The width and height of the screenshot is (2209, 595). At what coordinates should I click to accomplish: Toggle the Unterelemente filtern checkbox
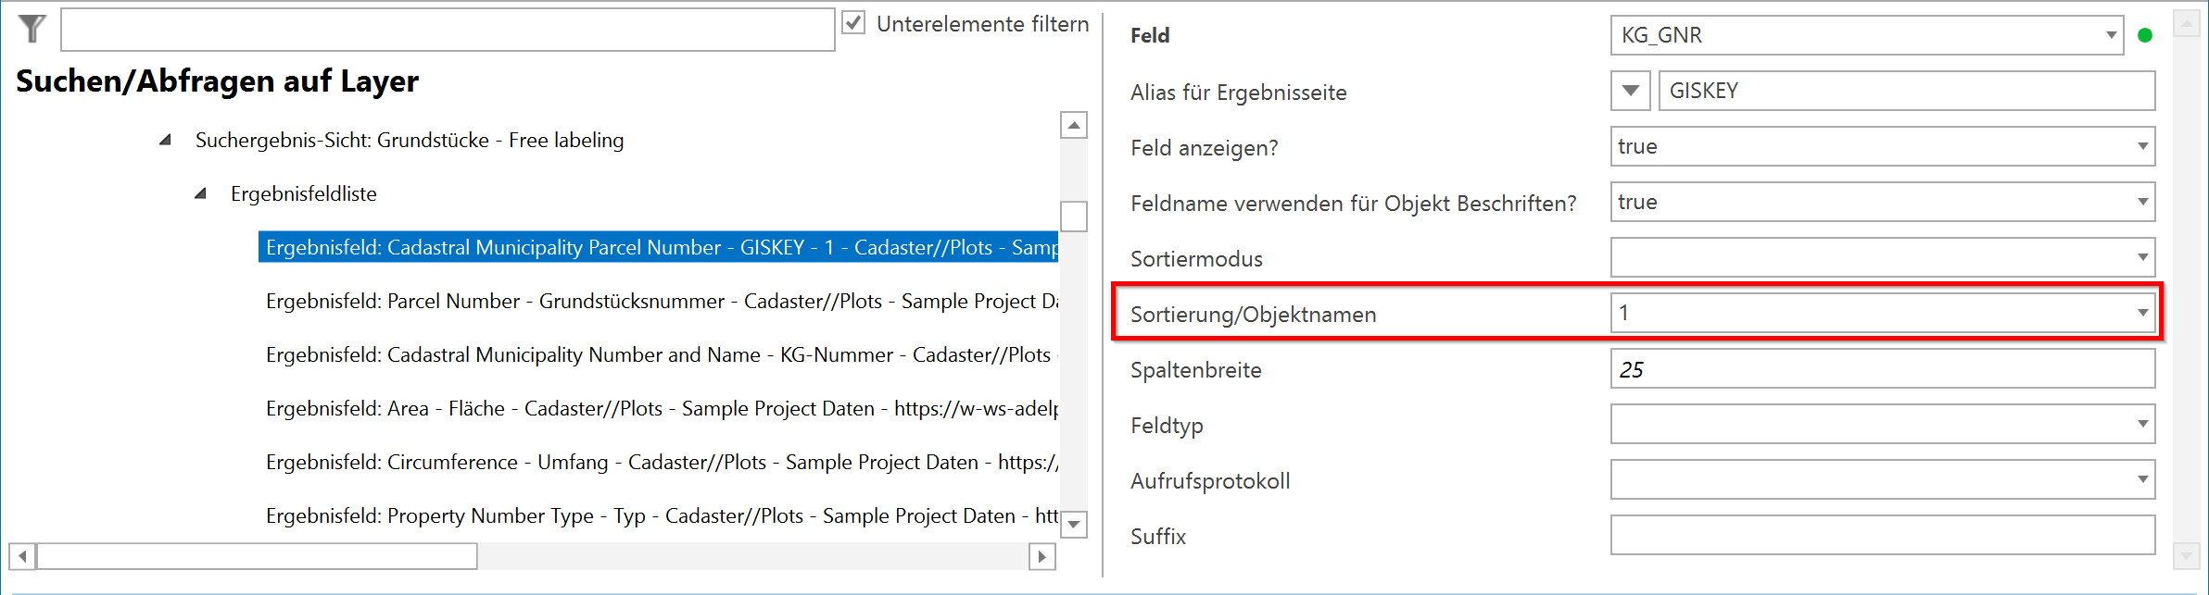[853, 24]
